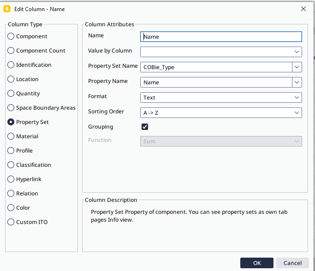Screen dimensions: 315x271
Task: Close the Edit Column dialog
Action: coord(303,9)
